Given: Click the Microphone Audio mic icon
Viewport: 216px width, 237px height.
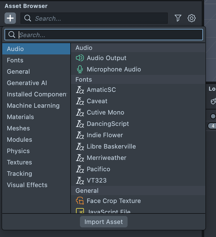Looking at the screenshot, I should [x=80, y=69].
